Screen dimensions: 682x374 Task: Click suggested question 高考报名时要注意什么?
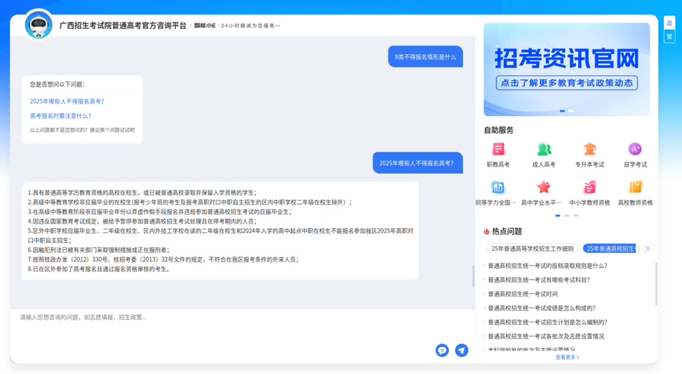tap(61, 116)
